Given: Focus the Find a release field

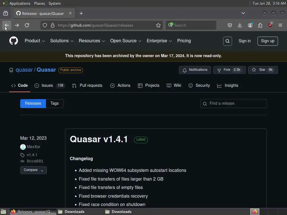Looking at the screenshot, I should (233, 104).
